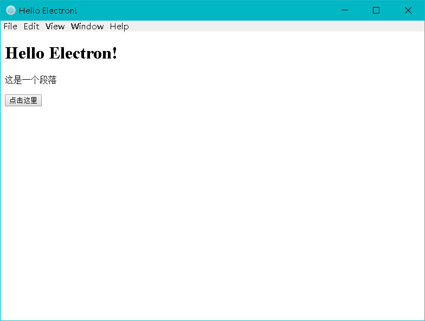Maximize the Hello Electron window
Screen dimensions: 425x321
376,10
